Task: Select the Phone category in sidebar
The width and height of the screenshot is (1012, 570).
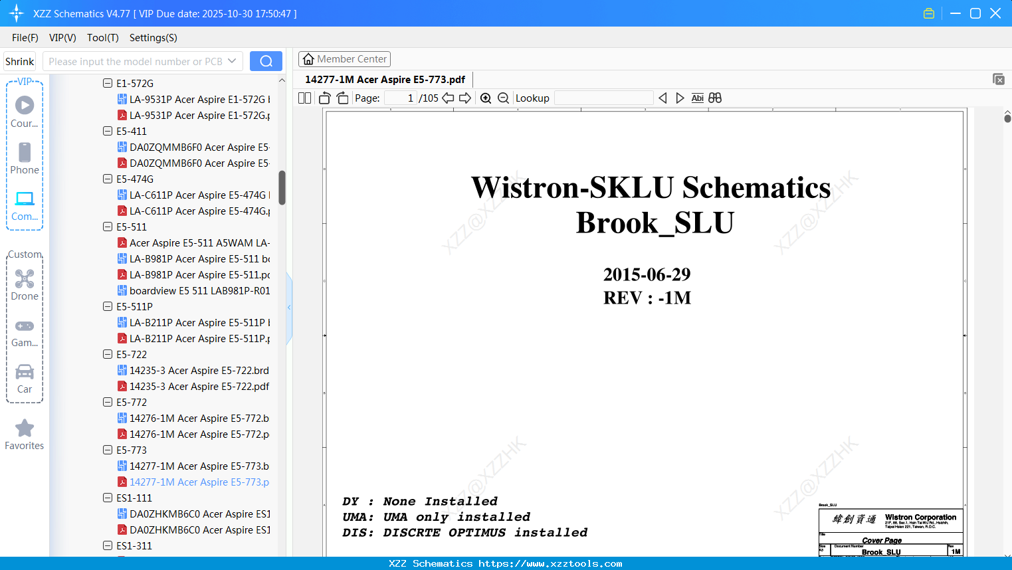Action: point(25,158)
